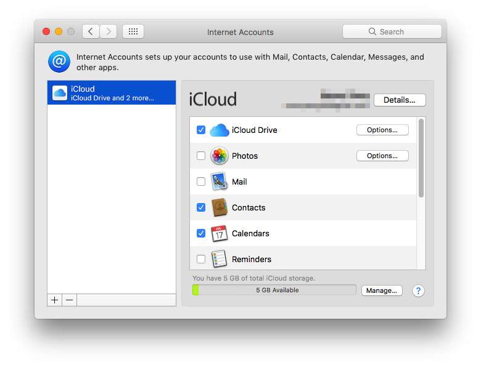Open help with the question mark button
Image resolution: width=481 pixels, height=368 pixels.
tap(418, 290)
